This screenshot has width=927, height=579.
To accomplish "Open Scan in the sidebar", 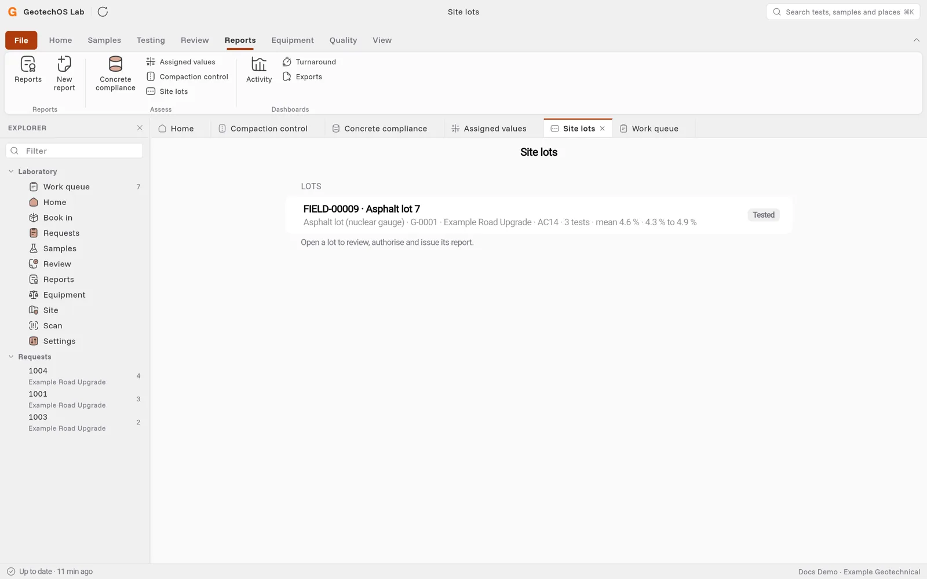I will pyautogui.click(x=75, y=325).
